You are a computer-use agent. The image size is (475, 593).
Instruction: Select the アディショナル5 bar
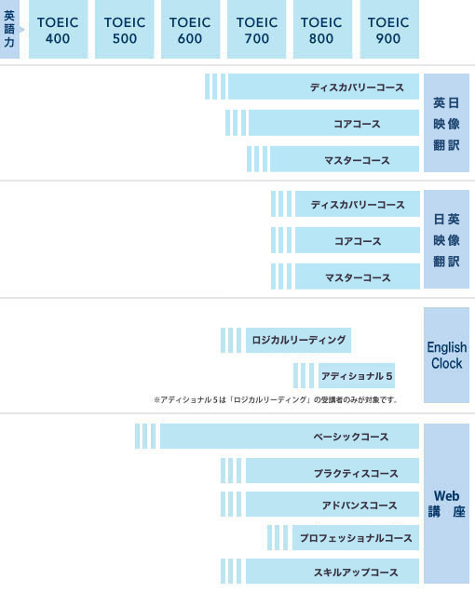coord(357,375)
